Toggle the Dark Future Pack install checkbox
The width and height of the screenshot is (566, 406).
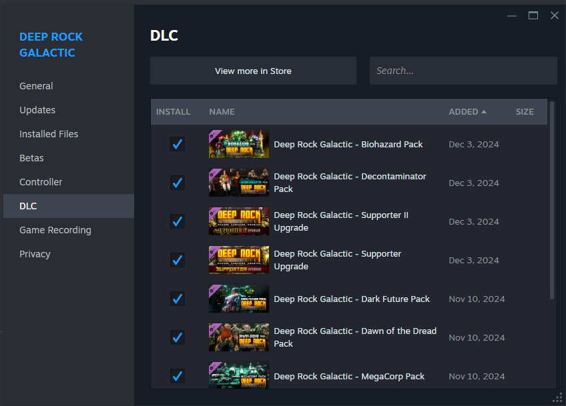177,299
